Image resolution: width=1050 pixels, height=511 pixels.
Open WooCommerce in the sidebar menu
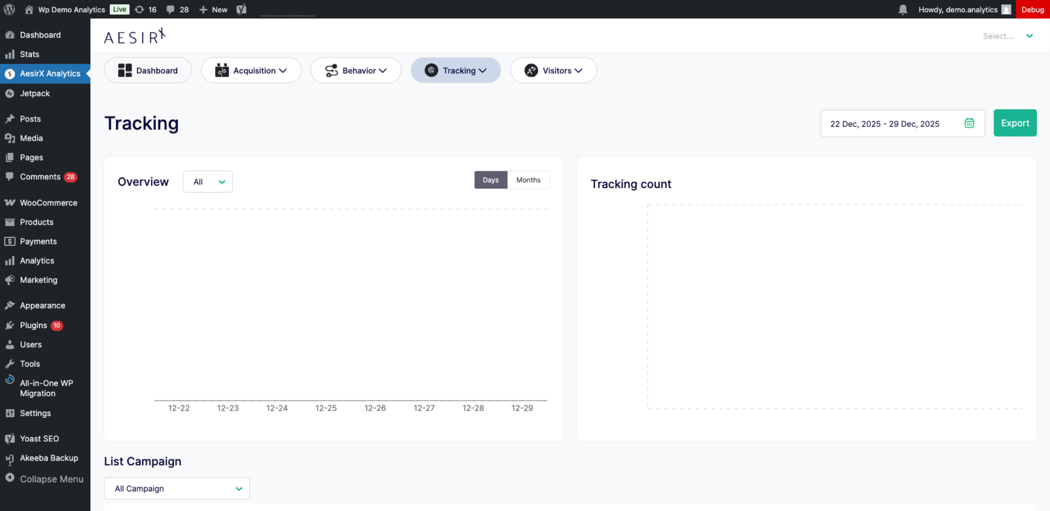click(x=48, y=202)
